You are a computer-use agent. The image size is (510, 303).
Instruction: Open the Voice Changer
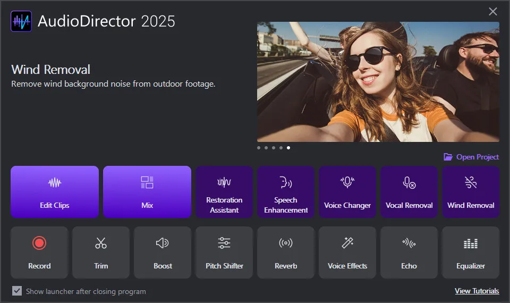pos(347,192)
